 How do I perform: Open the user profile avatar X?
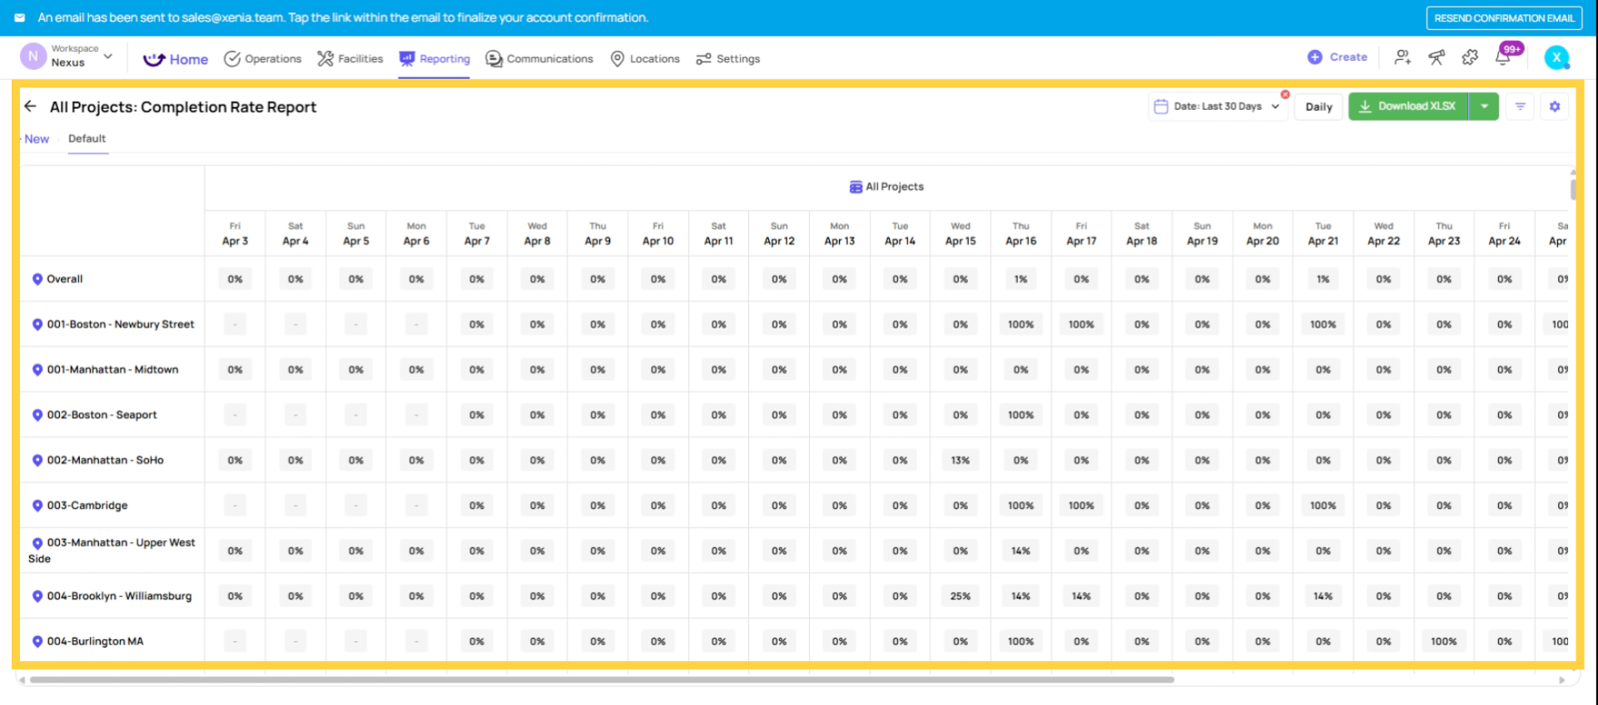tap(1556, 57)
